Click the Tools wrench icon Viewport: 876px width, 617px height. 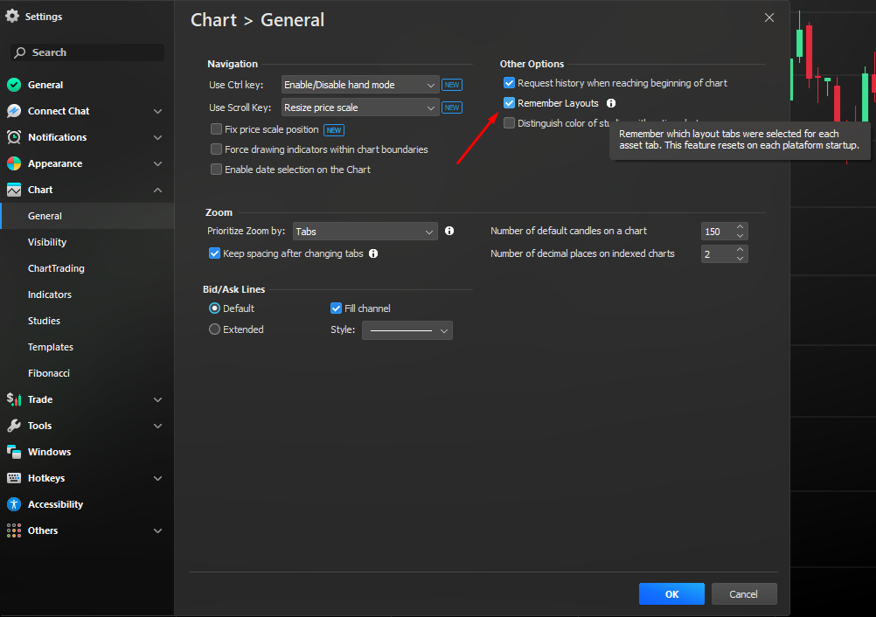14,426
